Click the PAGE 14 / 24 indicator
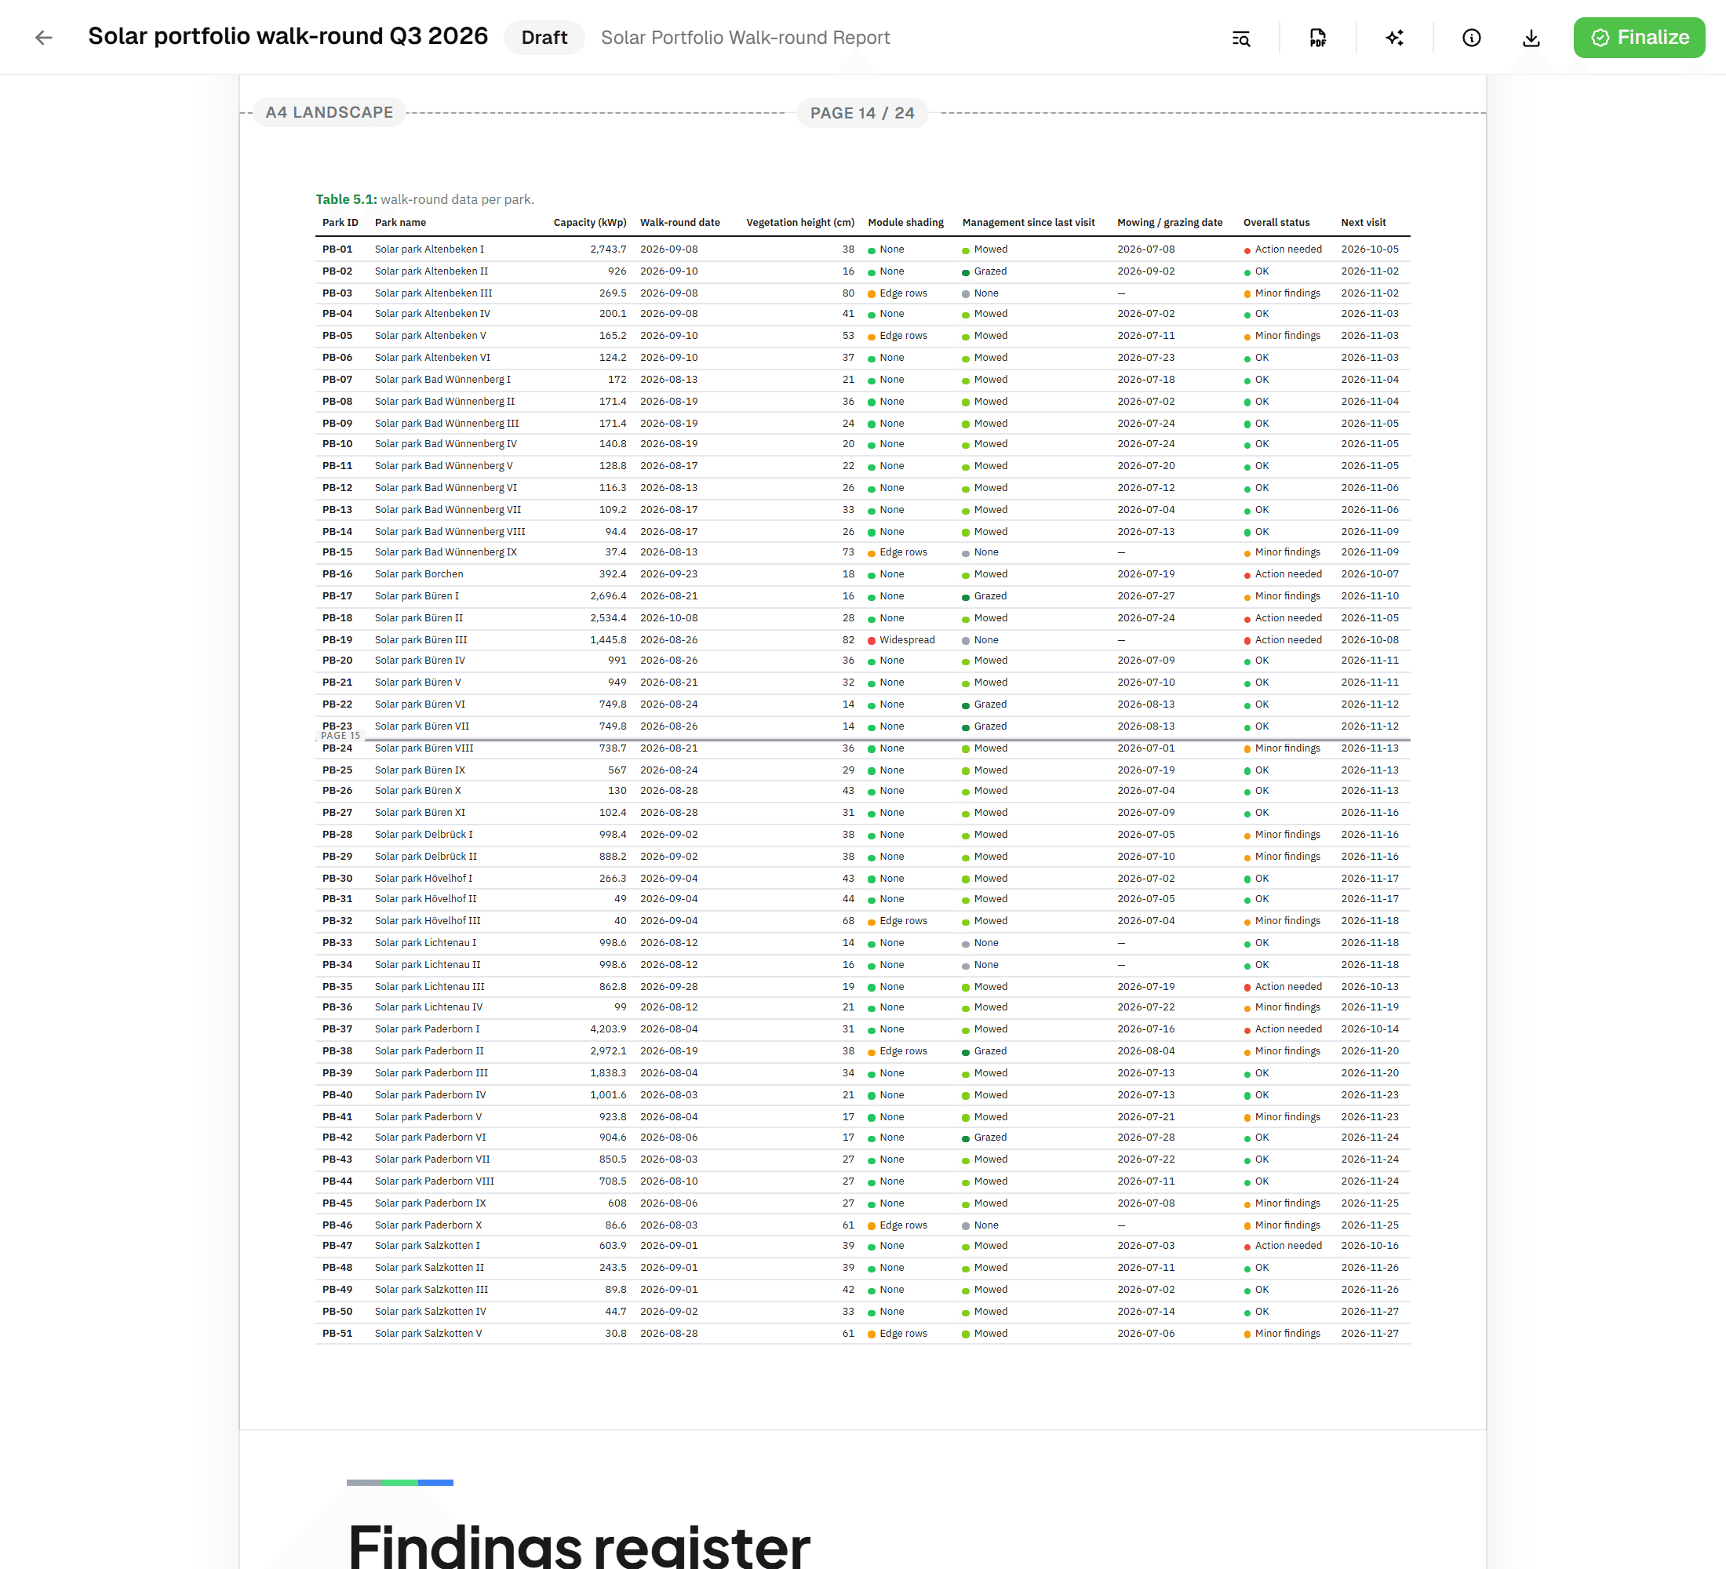Screen dimensions: 1726x1569 [862, 113]
